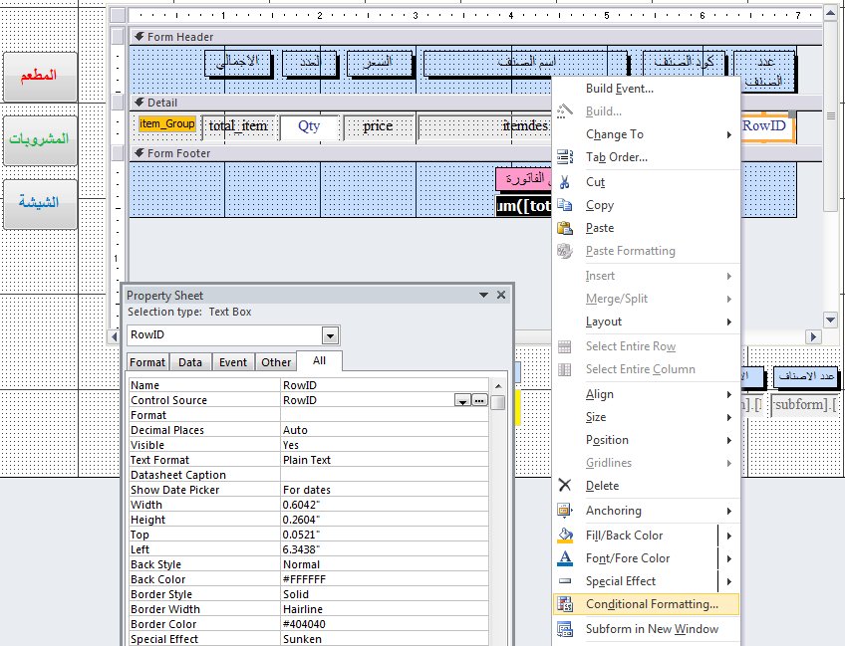Viewport: 845px width, 646px height.
Task: Open the Property Sheet object selector dropdown
Action: click(330, 335)
